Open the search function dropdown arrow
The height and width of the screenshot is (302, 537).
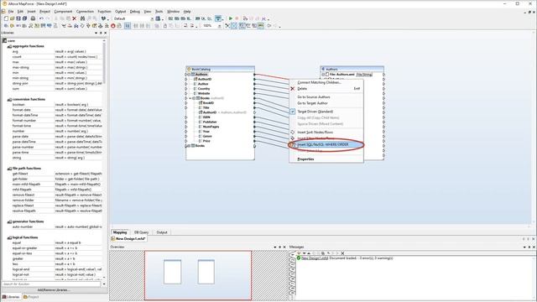(x=104, y=284)
